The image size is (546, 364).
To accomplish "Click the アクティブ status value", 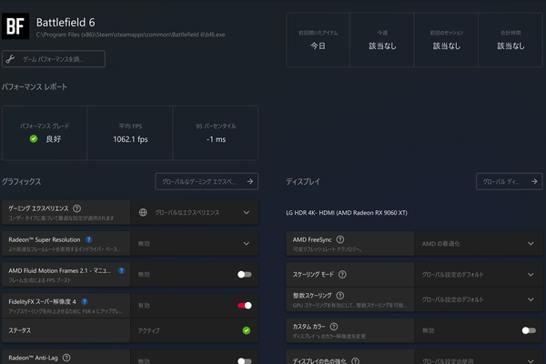I will pos(148,330).
